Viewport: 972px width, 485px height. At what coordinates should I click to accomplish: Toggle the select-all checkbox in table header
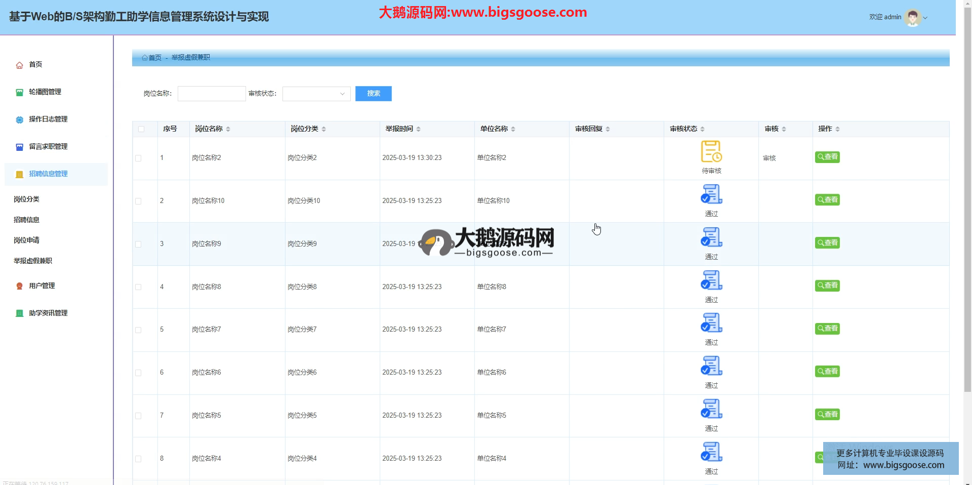tap(141, 129)
